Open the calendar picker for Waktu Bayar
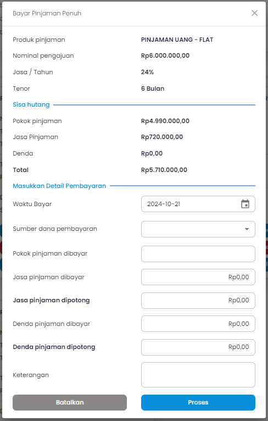The height and width of the screenshot is (421, 268). point(245,204)
